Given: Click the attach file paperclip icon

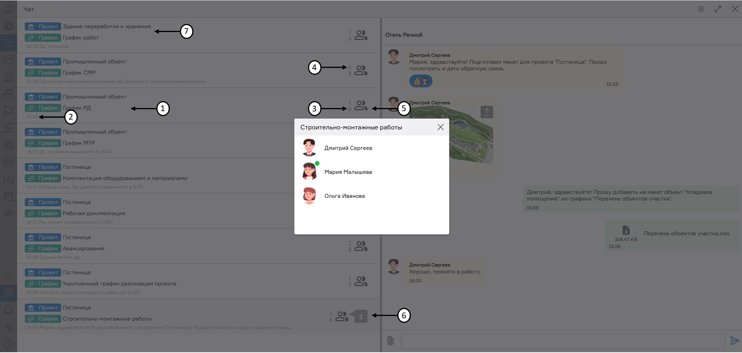Looking at the screenshot, I should [390, 341].
